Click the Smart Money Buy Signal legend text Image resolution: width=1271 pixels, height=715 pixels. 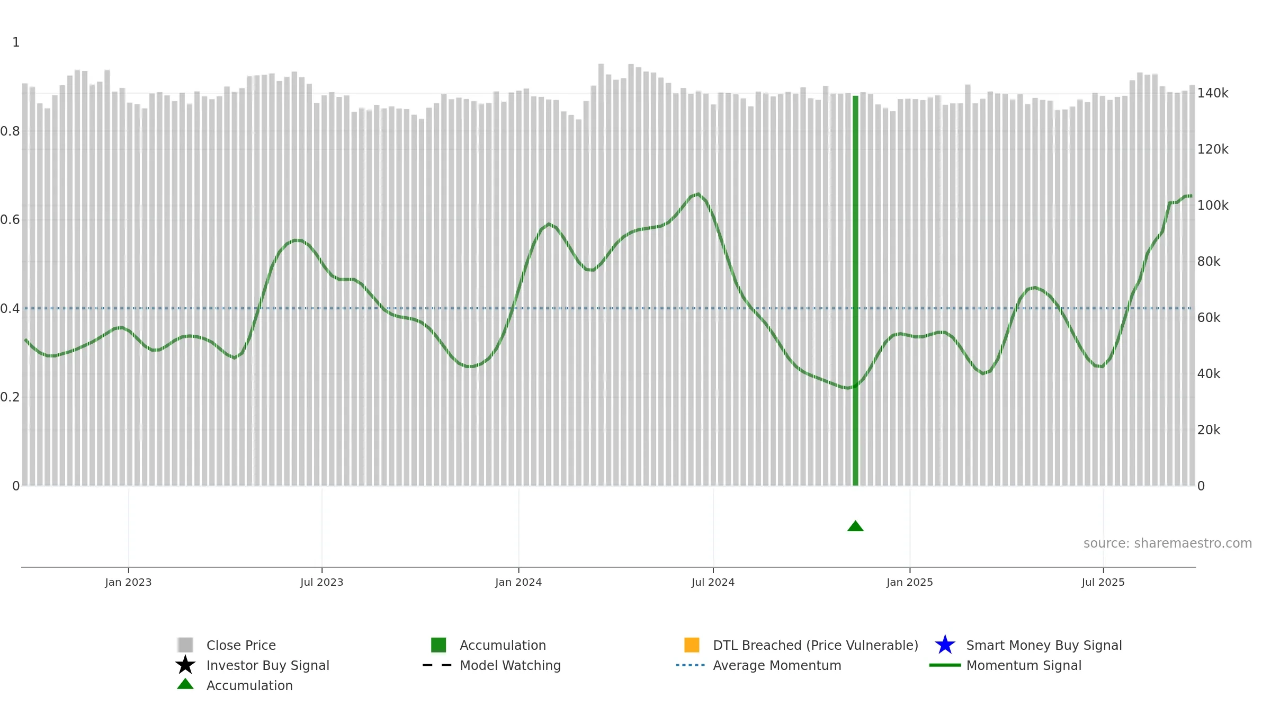click(x=1044, y=645)
